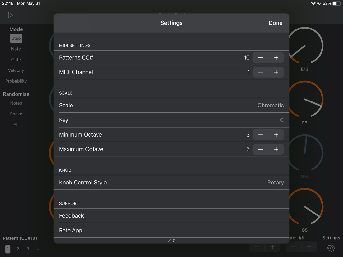
Task: Select Note mode in the sidebar
Action: [x=16, y=49]
